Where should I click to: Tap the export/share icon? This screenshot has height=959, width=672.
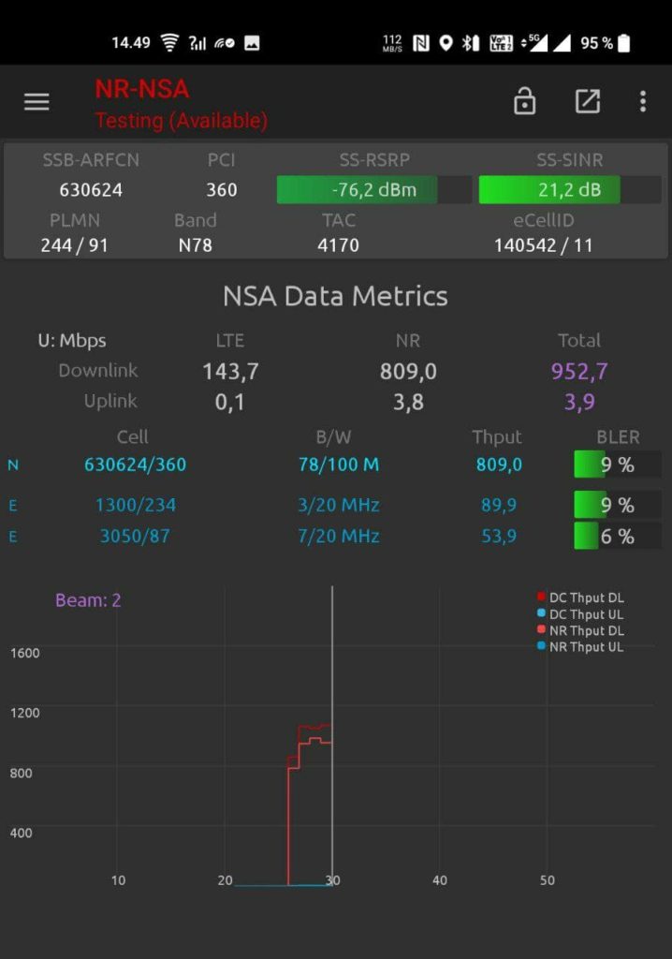click(x=587, y=102)
